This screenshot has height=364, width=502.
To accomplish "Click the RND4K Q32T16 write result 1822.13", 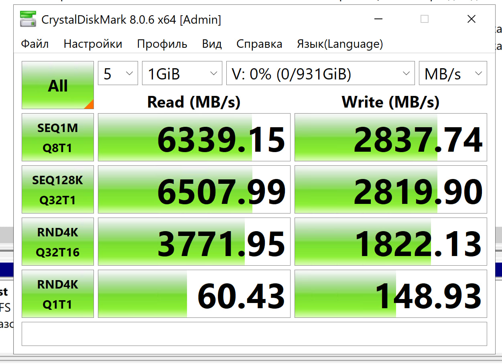I will [x=391, y=242].
